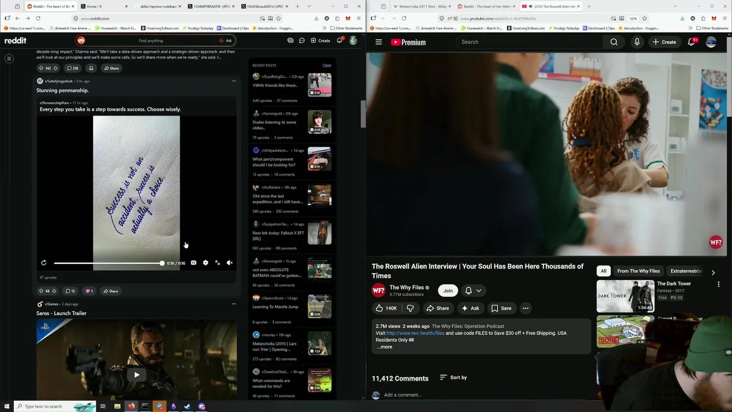Click the YouTube search magnifier button
The width and height of the screenshot is (732, 412).
click(x=614, y=42)
